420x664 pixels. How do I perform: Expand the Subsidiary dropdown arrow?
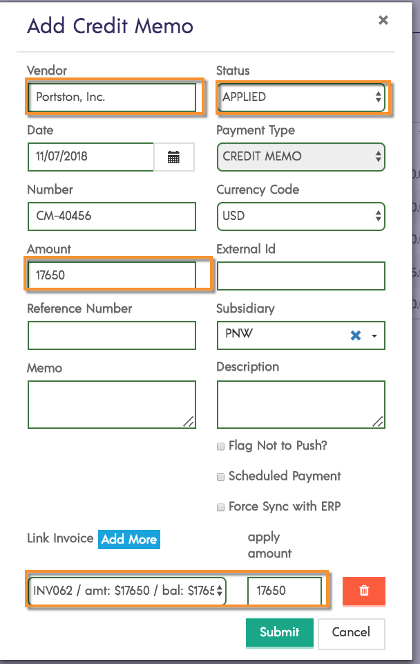click(374, 336)
